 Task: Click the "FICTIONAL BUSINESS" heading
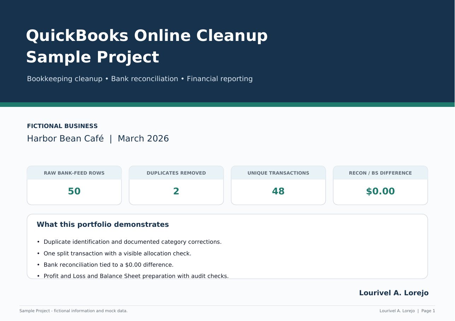click(x=62, y=126)
